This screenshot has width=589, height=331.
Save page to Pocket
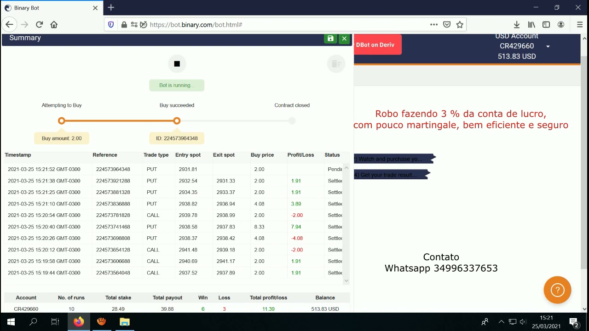pyautogui.click(x=446, y=25)
